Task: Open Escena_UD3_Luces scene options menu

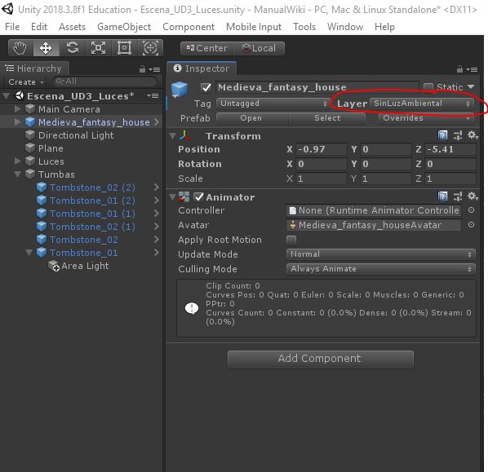Action: (153, 95)
